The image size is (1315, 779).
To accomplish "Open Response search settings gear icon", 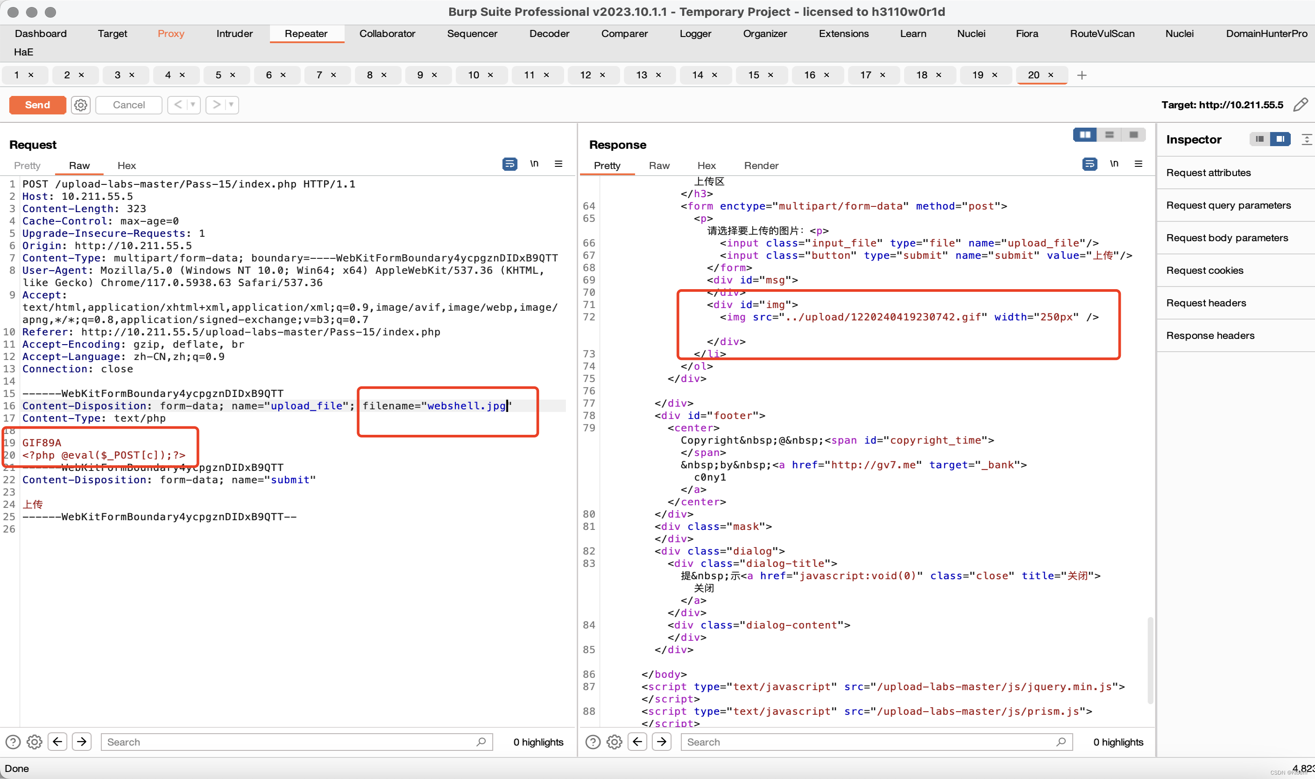I will [x=614, y=742].
